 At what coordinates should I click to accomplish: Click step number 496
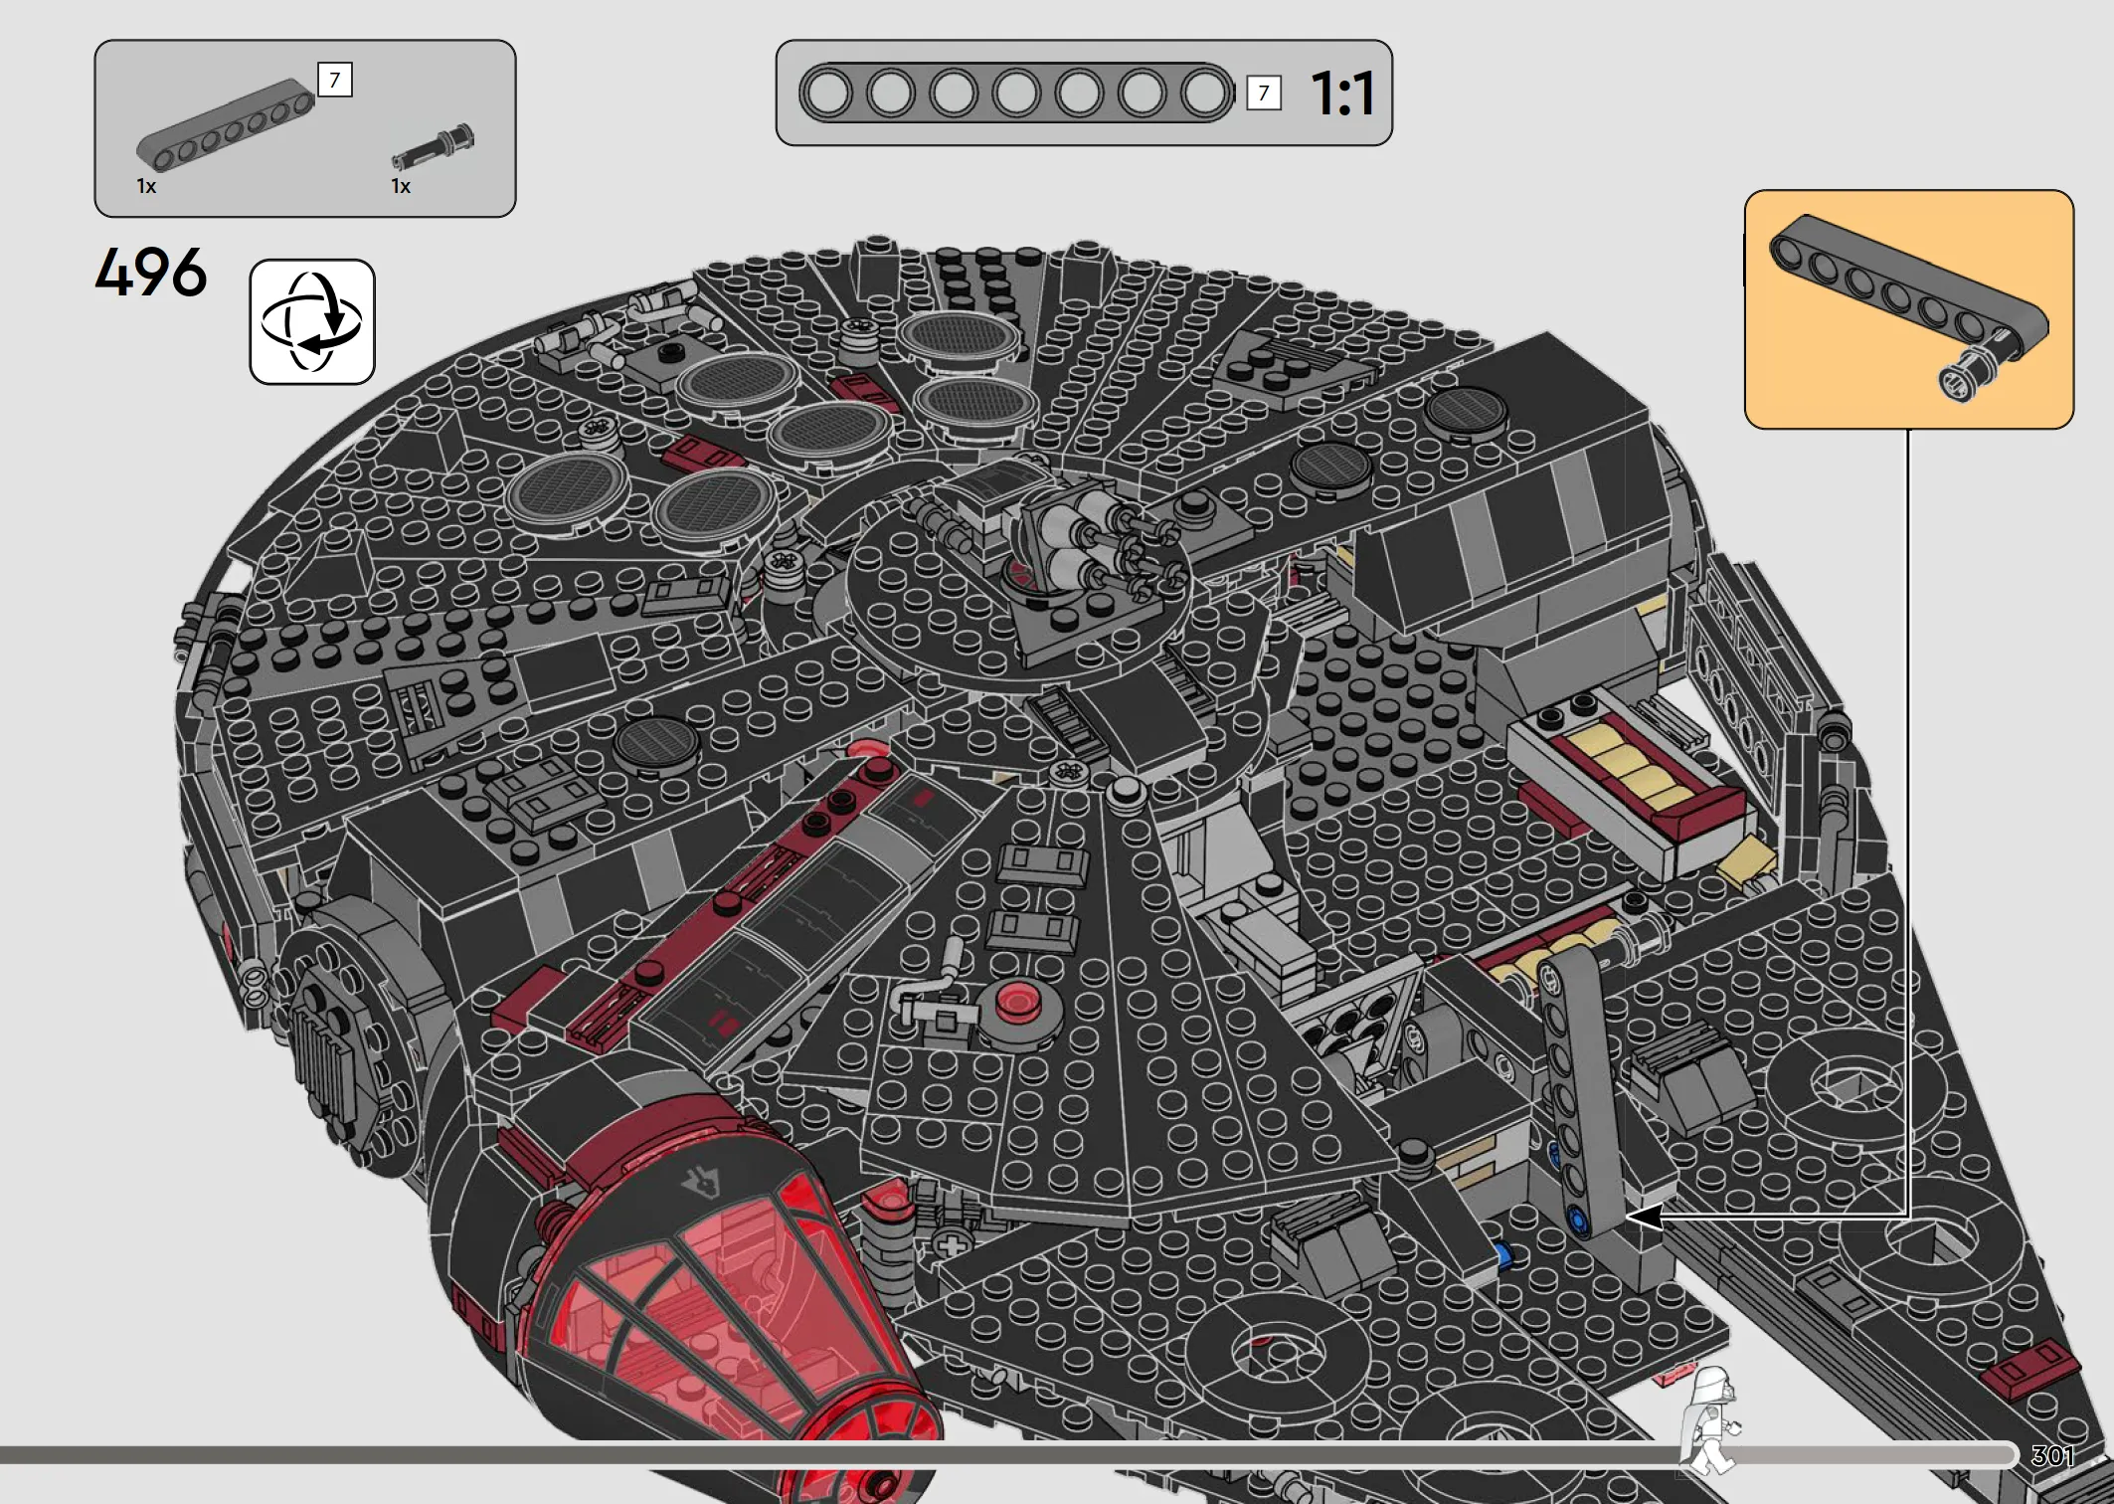tap(151, 273)
